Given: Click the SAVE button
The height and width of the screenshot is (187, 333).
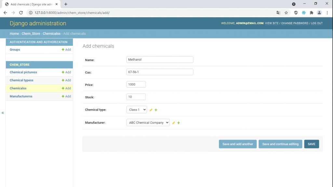Looking at the screenshot, I should point(311,144).
